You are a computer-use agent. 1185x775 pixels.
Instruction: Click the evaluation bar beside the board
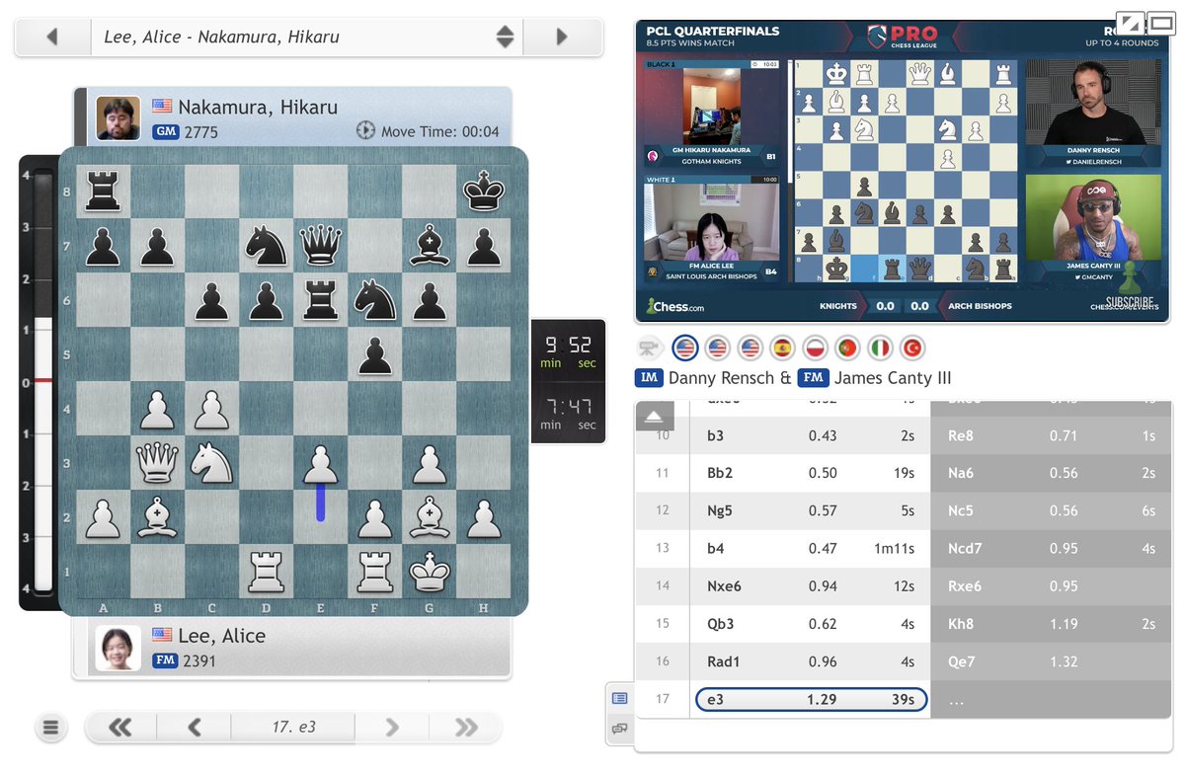(x=42, y=382)
